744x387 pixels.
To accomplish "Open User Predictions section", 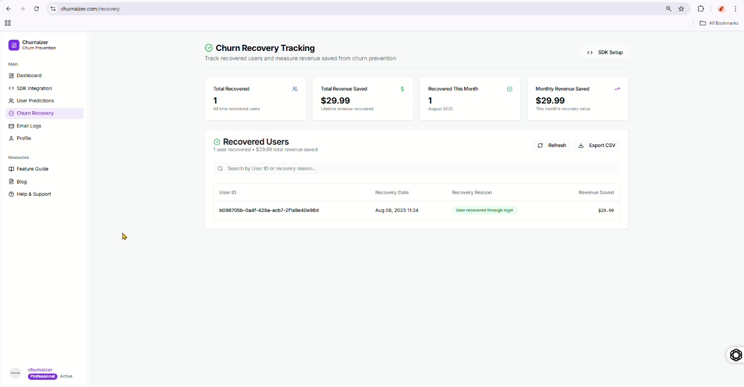I will tap(35, 101).
